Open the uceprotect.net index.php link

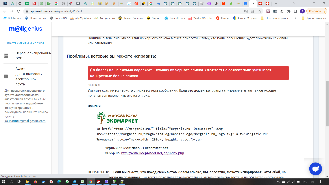point(153,153)
